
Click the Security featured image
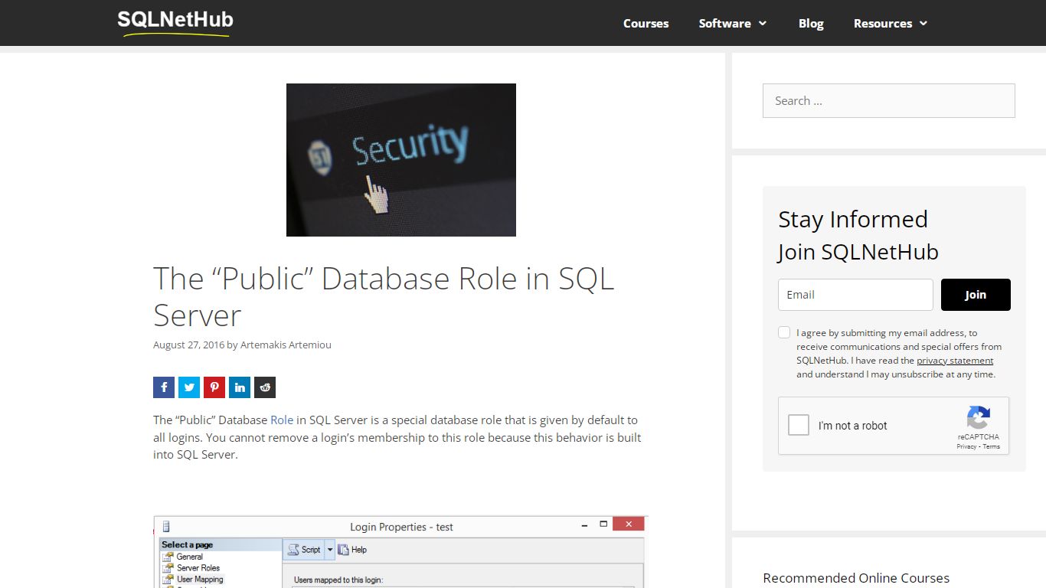tap(401, 160)
